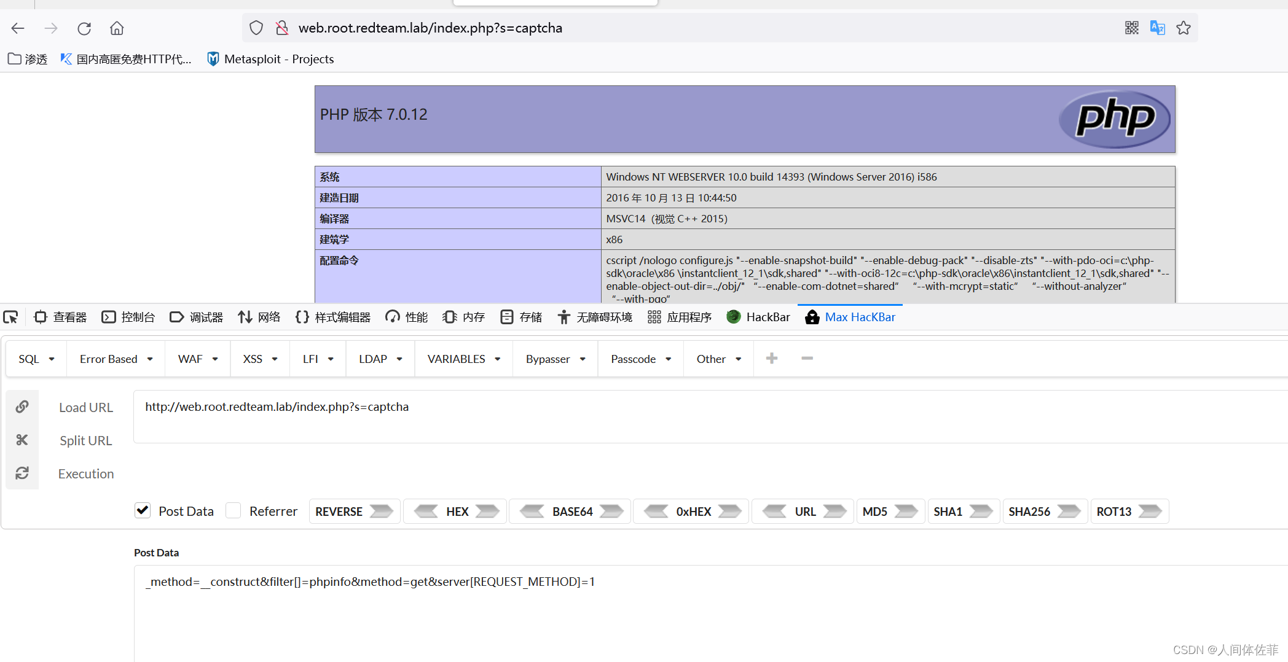Click the insecure connection lock icon

[282, 28]
